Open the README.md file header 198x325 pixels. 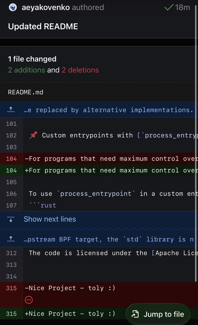click(25, 92)
